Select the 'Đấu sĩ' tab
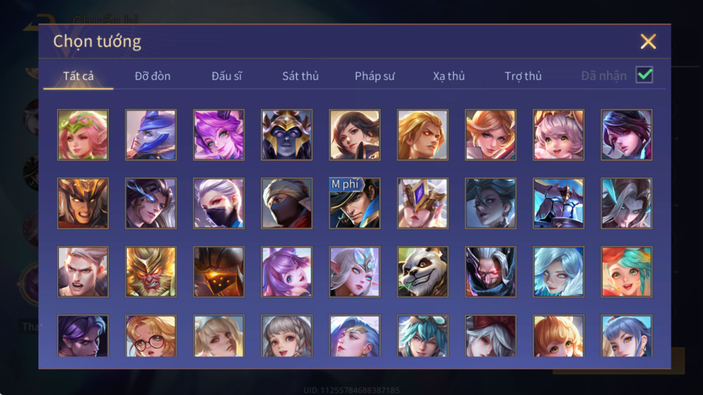Viewport: 703px width, 395px height. point(227,76)
